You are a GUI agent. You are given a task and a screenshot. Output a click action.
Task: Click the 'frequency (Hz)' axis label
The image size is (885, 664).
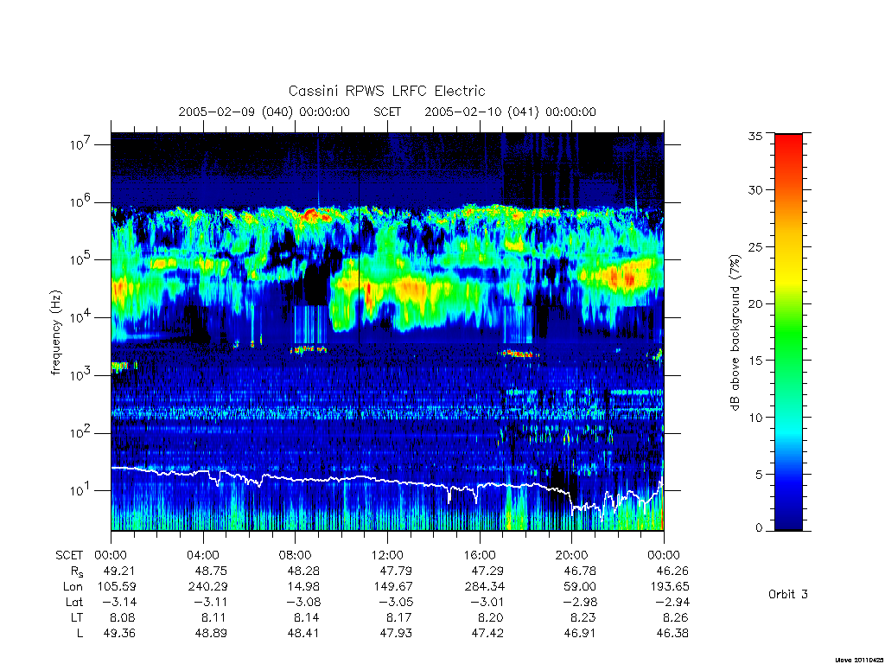click(56, 333)
